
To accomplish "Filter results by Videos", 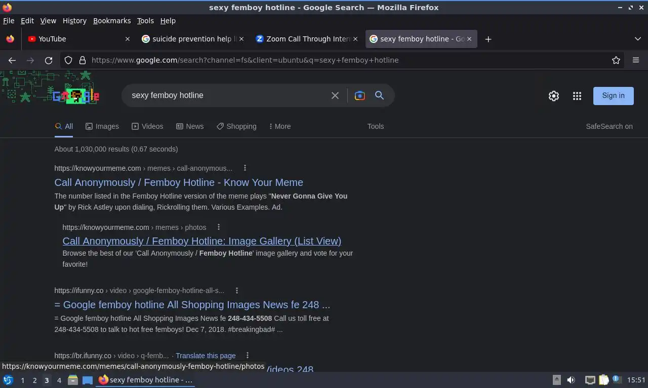I will click(147, 126).
